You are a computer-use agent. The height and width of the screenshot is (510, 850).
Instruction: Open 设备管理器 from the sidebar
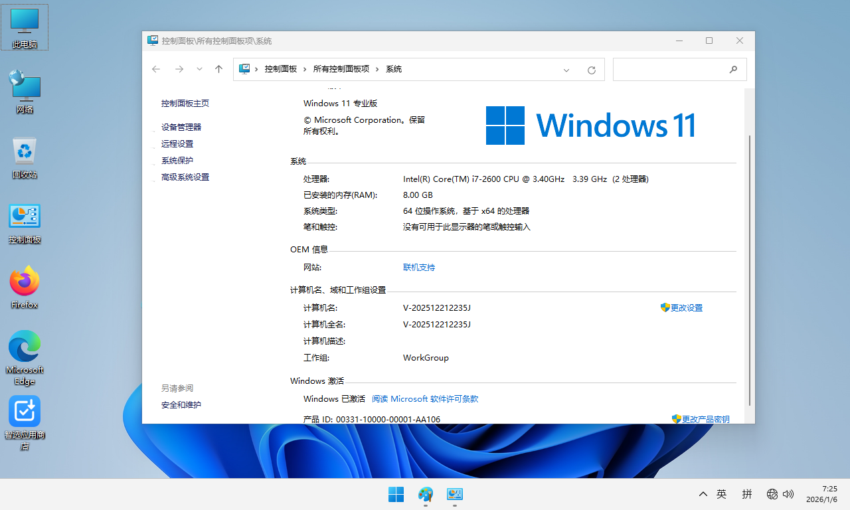(181, 127)
